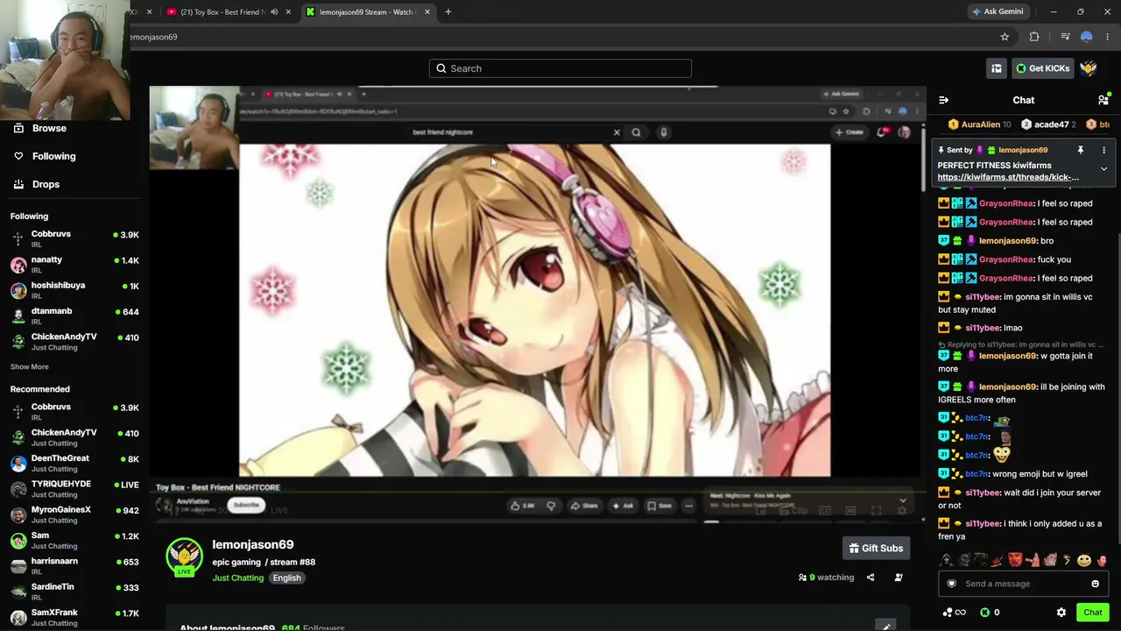Open the Kick dashboard icon beside Get KICKs
1121x631 pixels.
click(997, 68)
